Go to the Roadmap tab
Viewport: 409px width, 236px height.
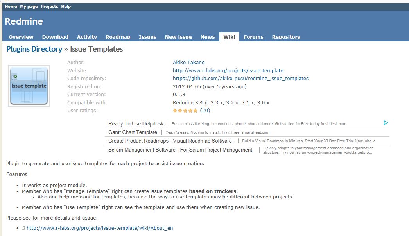pyautogui.click(x=118, y=37)
